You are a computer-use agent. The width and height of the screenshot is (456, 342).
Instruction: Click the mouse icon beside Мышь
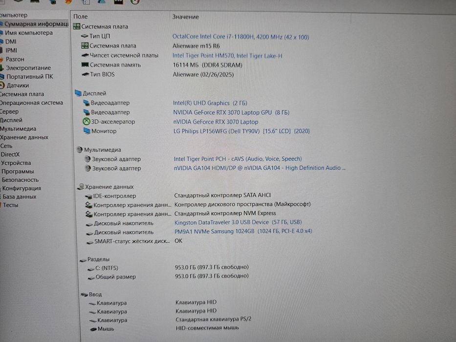tap(93, 329)
